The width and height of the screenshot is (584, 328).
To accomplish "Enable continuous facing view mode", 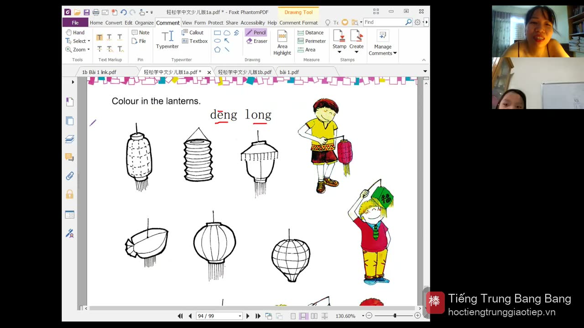I will pos(324,316).
